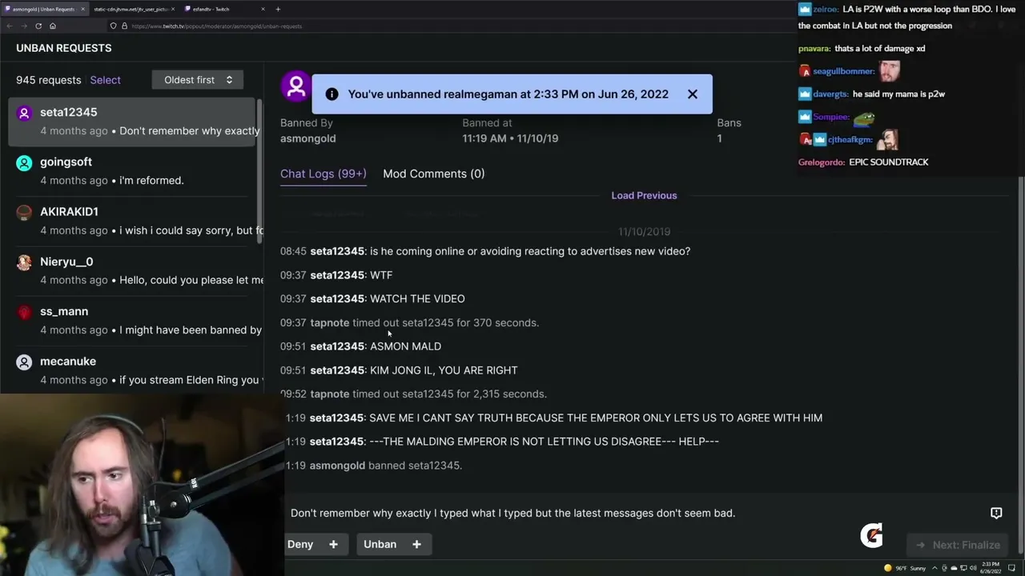The width and height of the screenshot is (1025, 576).
Task: Select the AKIRAKID1 unban request
Action: (x=132, y=221)
